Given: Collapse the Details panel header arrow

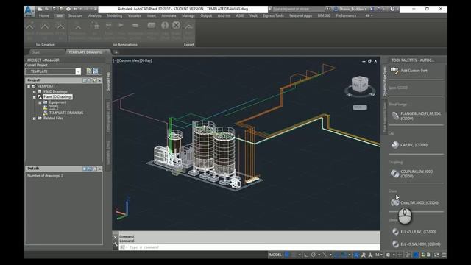Looking at the screenshot, I should 100,169.
